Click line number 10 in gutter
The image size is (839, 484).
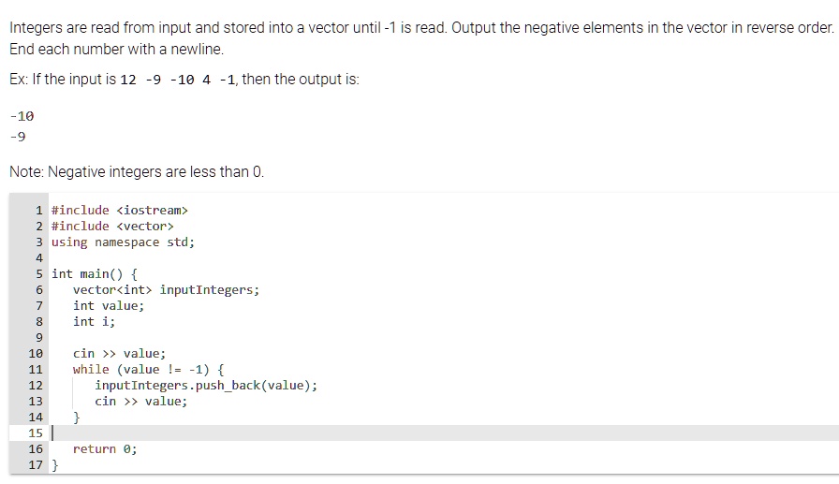tap(36, 353)
